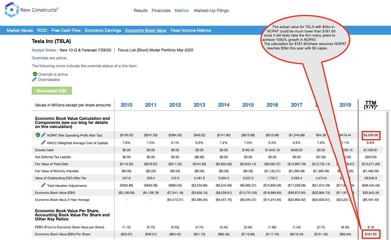This screenshot has width=391, height=240.
Task: Click the 2011 column header
Action: tap(151, 105)
